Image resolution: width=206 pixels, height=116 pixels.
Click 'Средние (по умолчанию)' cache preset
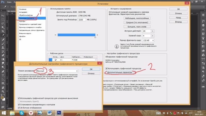click(x=137, y=22)
